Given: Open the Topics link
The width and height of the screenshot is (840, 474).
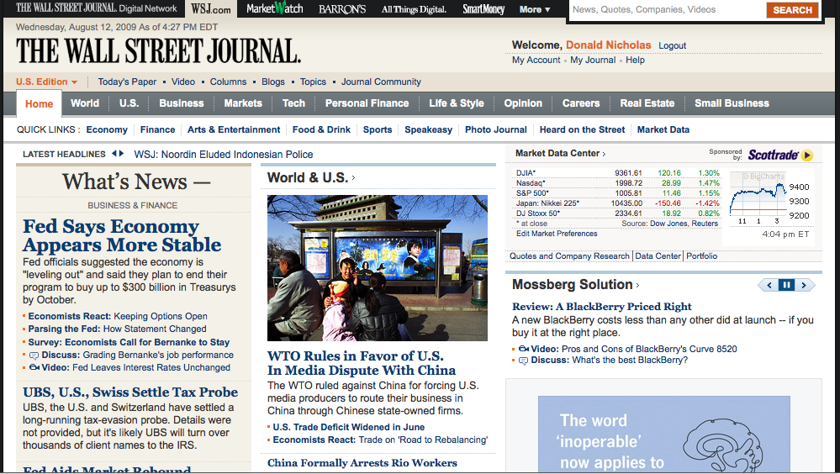Looking at the screenshot, I should (x=313, y=82).
